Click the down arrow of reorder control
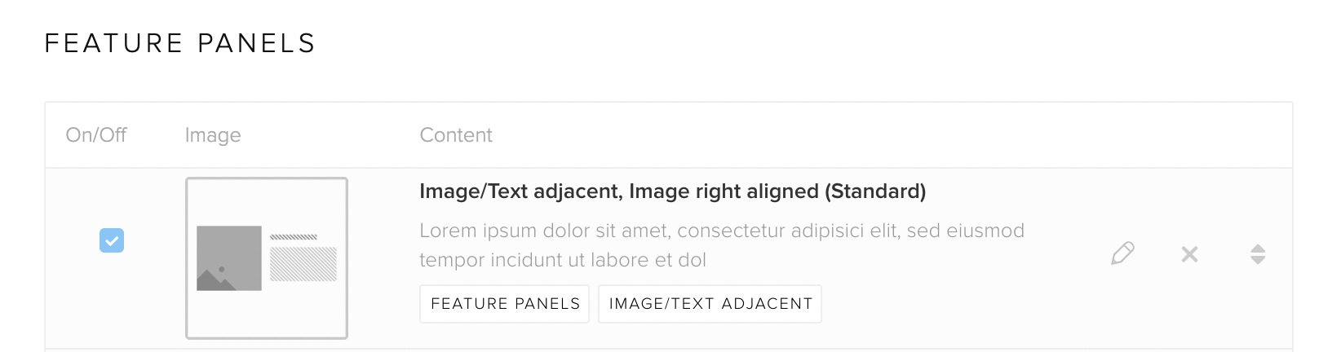Image resolution: width=1341 pixels, height=352 pixels. (1258, 260)
